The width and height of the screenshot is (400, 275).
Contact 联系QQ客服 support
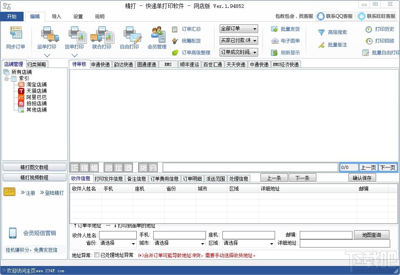[336, 16]
